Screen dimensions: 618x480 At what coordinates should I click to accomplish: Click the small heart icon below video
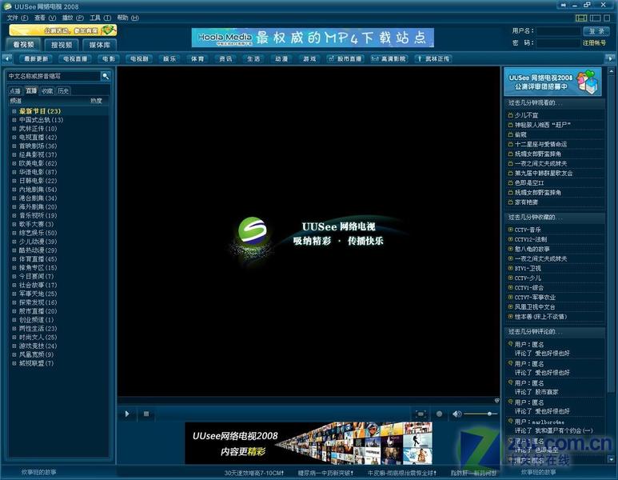[x=496, y=400]
